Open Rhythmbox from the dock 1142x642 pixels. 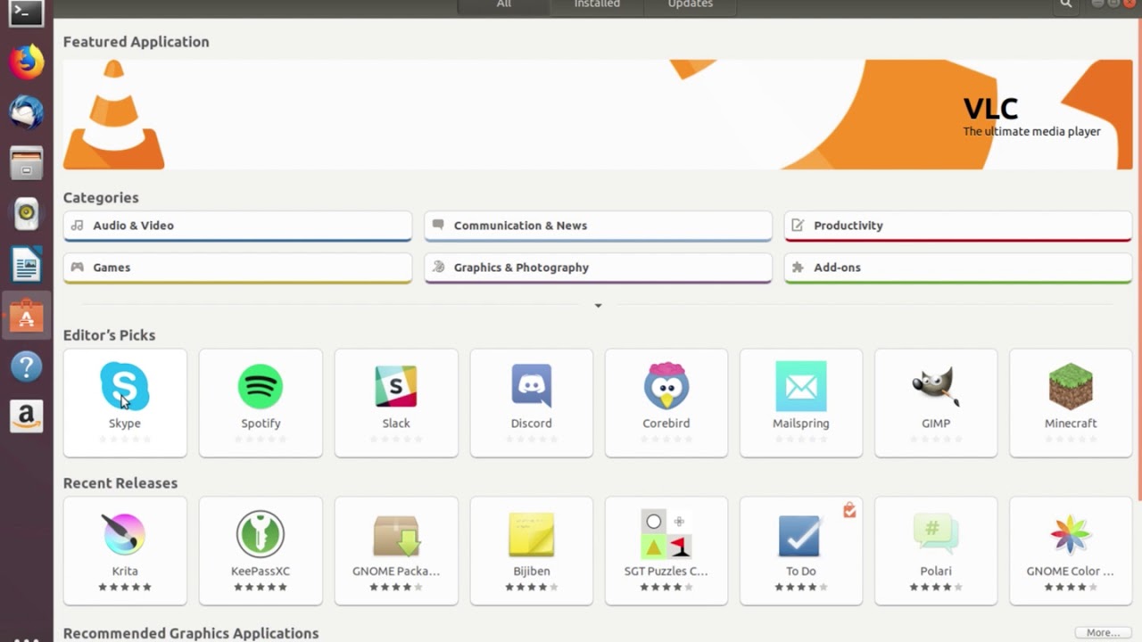click(x=27, y=214)
